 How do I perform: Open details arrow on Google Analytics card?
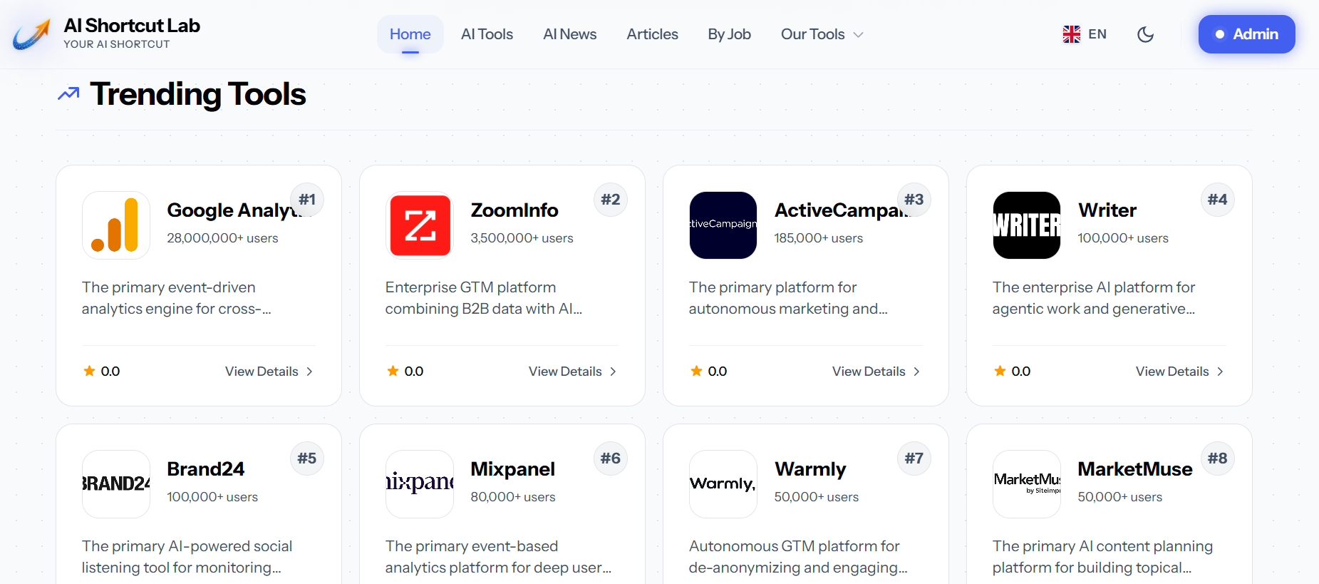(310, 371)
